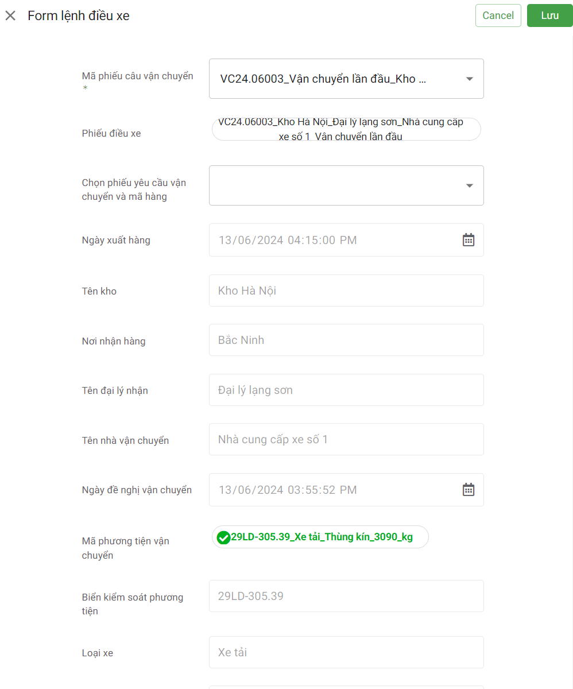
Task: Focus the Tên kho field
Action: pos(346,291)
